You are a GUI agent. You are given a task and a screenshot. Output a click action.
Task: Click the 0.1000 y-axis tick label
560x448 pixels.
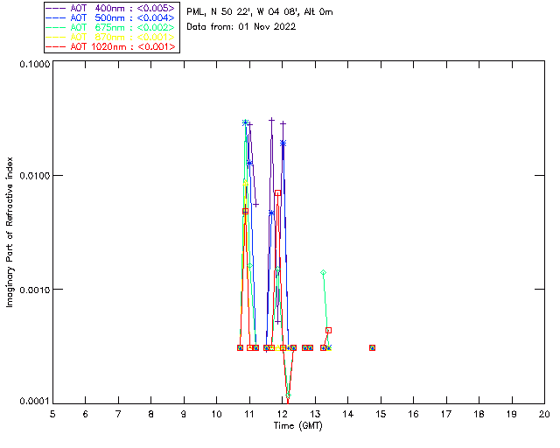31,65
